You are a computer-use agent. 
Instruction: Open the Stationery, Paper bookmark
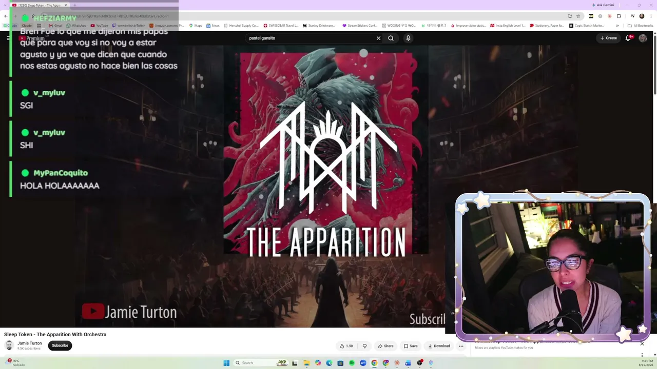point(547,26)
